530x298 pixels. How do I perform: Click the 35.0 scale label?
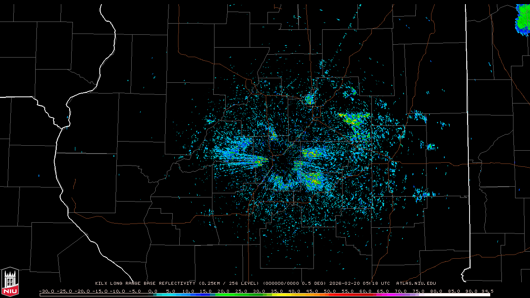(277, 291)
